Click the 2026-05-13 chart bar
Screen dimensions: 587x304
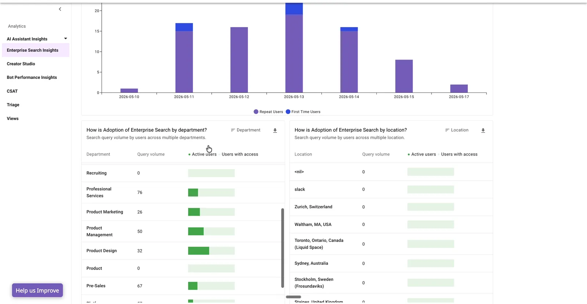(x=294, y=48)
